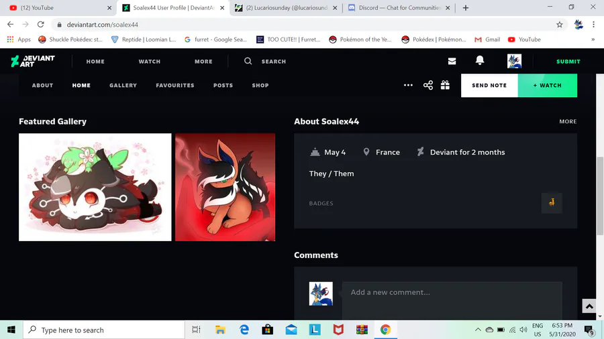
Task: Close the YouTube tab
Action: coord(109,7)
